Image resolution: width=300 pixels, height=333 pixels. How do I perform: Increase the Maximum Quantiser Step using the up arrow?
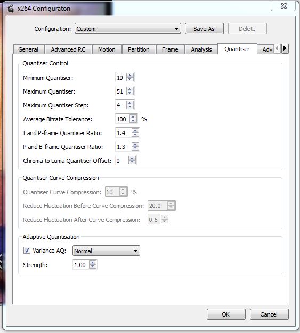click(x=130, y=103)
